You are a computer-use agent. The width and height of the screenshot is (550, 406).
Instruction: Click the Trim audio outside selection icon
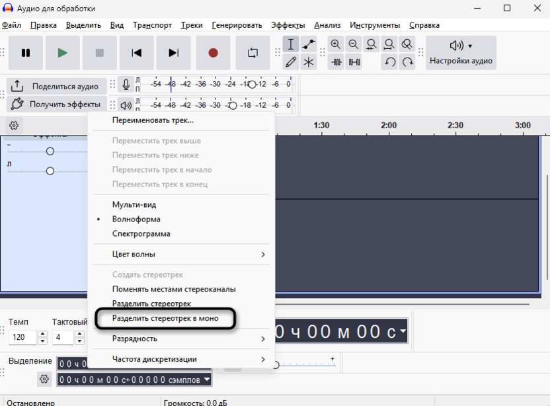[336, 62]
